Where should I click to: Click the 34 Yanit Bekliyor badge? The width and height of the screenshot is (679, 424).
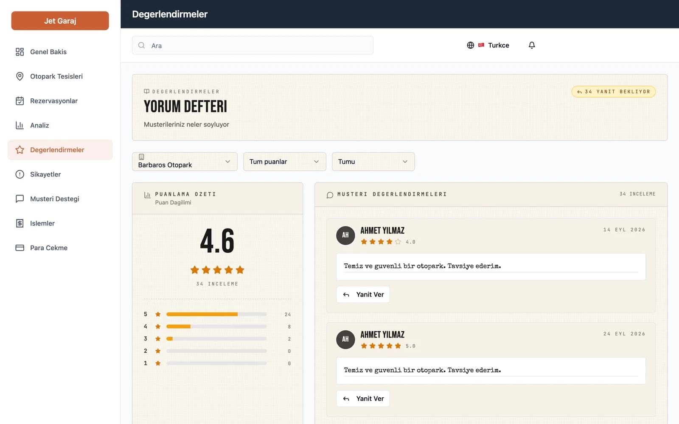point(614,92)
